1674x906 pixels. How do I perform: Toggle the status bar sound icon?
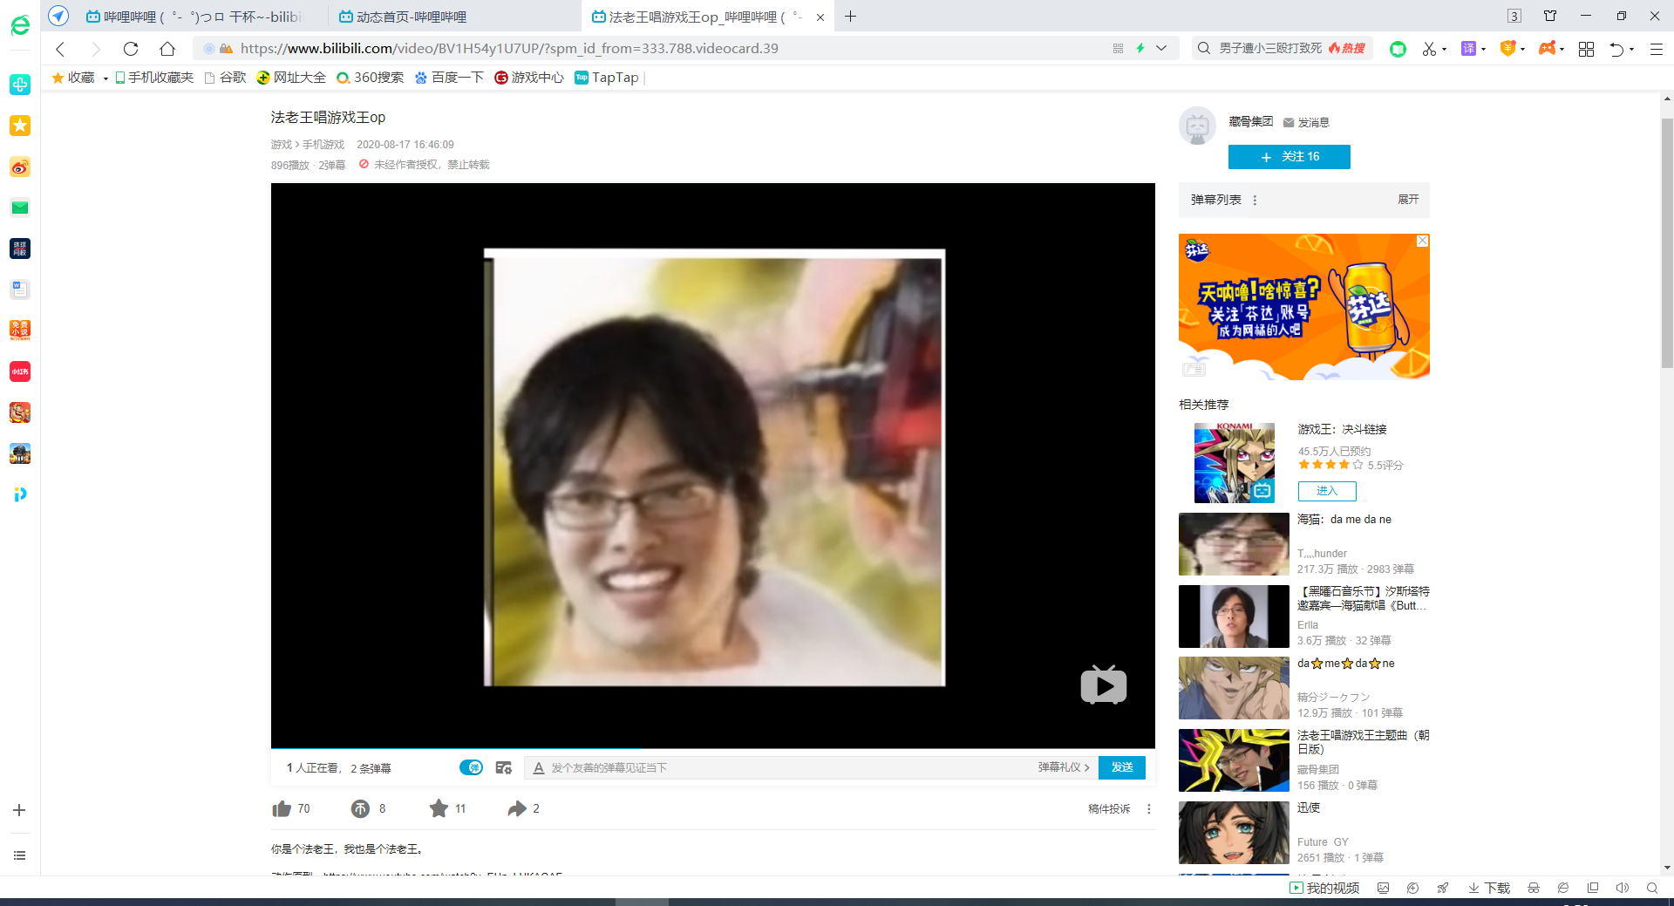pyautogui.click(x=1622, y=888)
